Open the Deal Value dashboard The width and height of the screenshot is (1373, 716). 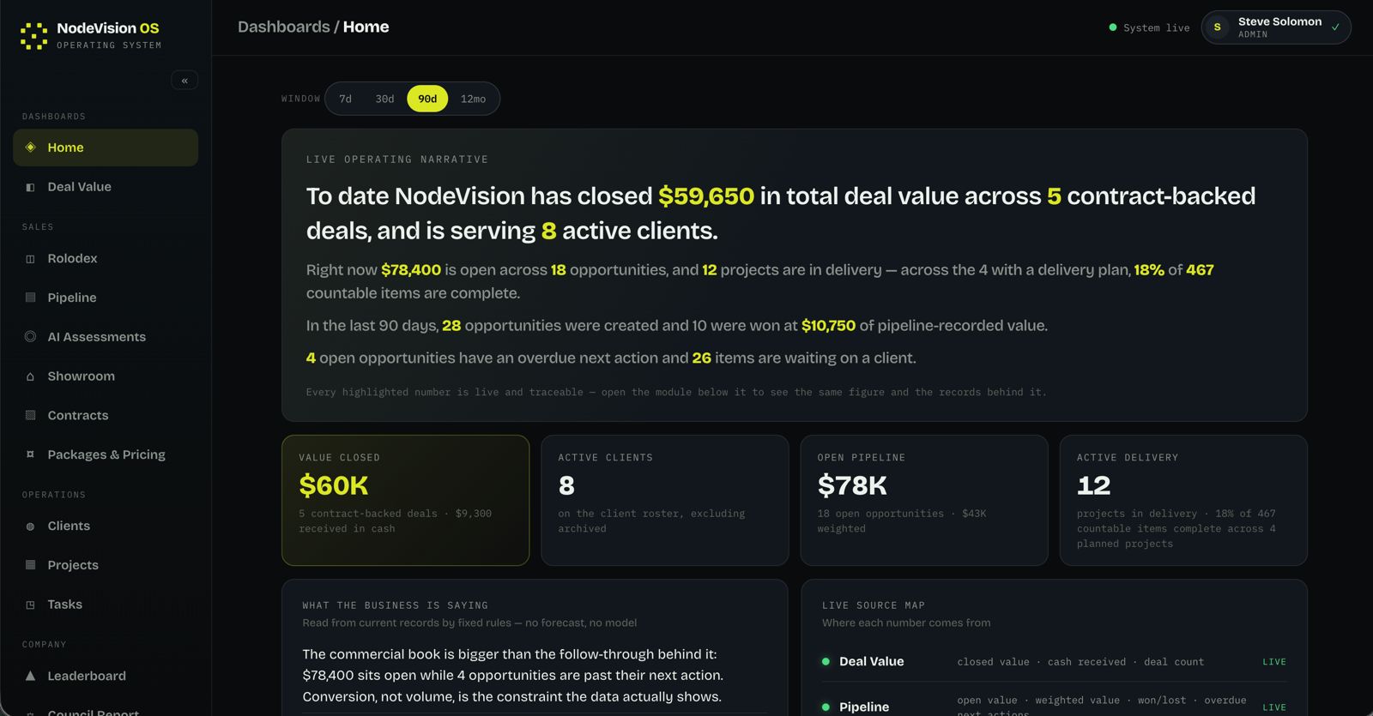click(x=106, y=187)
